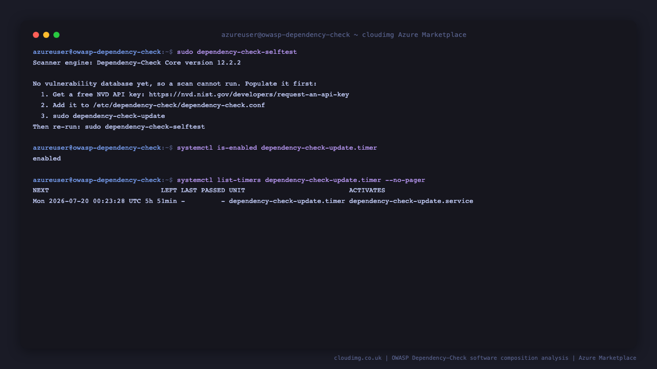
Task: Click the red close window dot
Action: (x=36, y=35)
